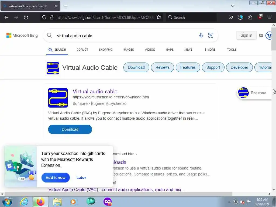Open the Microsoft Rewards medal icon
Image resolution: width=276 pixels, height=207 pixels.
[x=269, y=36]
